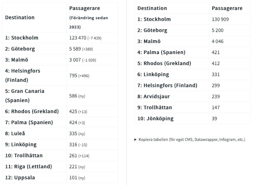Expand the "Kopiera tabellen" disclosure triangle

[x=135, y=139]
